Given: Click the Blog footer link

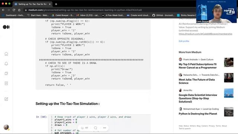Looking at the screenshot, I should (x=199, y=126).
